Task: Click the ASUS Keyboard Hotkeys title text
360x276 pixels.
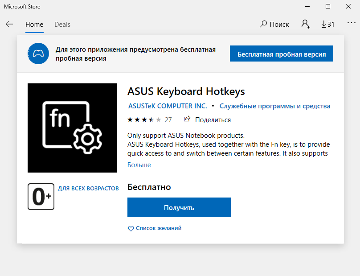Action: (x=186, y=91)
